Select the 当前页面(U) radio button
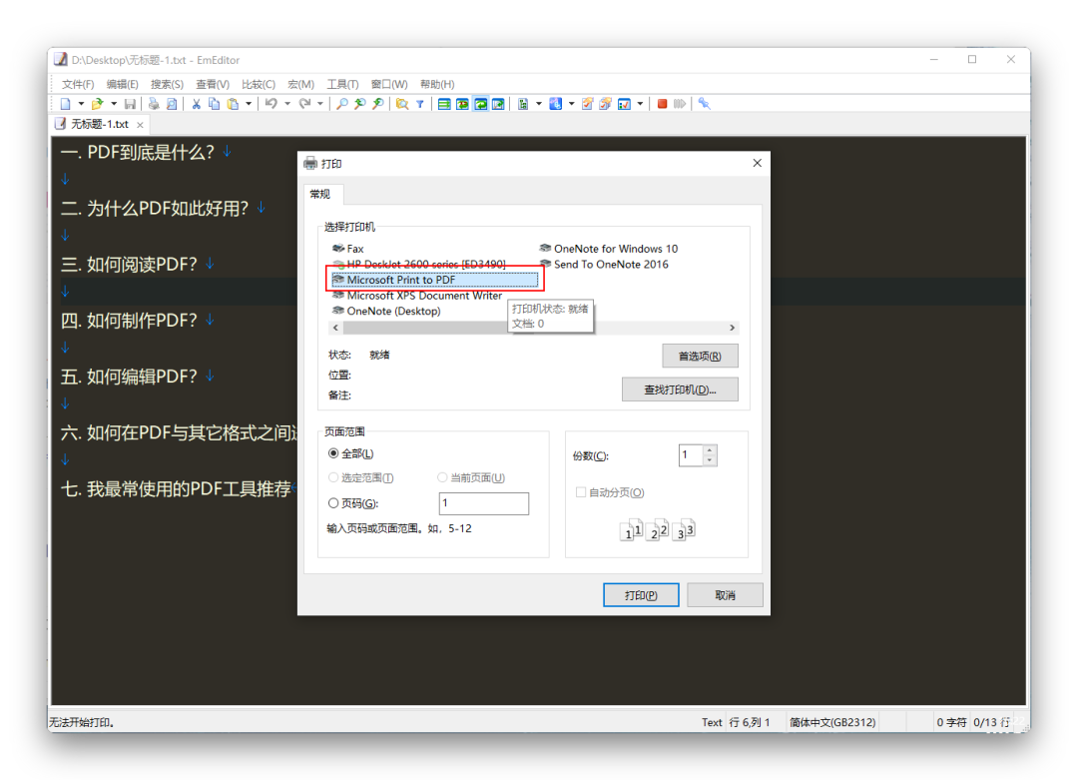Image resolution: width=1078 pixels, height=780 pixels. point(443,477)
